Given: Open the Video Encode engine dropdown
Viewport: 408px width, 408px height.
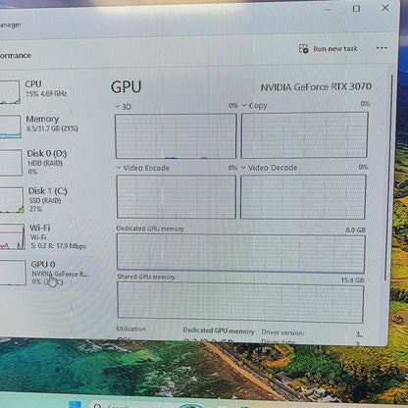Looking at the screenshot, I should click(x=143, y=168).
